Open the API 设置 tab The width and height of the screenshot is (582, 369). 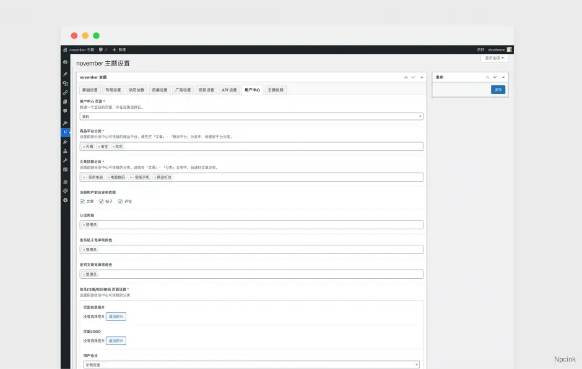click(229, 90)
